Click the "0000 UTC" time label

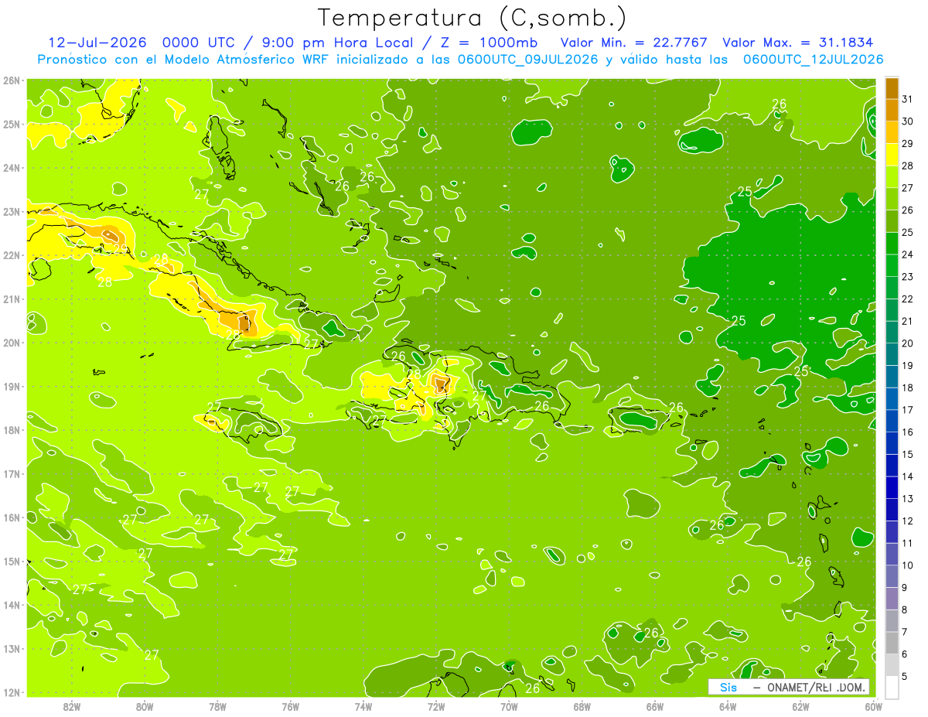(x=198, y=43)
